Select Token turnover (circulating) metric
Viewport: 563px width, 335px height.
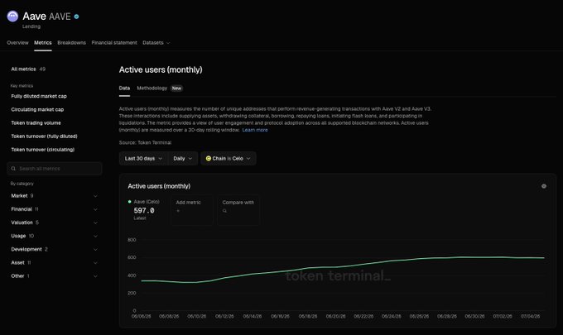(x=43, y=150)
